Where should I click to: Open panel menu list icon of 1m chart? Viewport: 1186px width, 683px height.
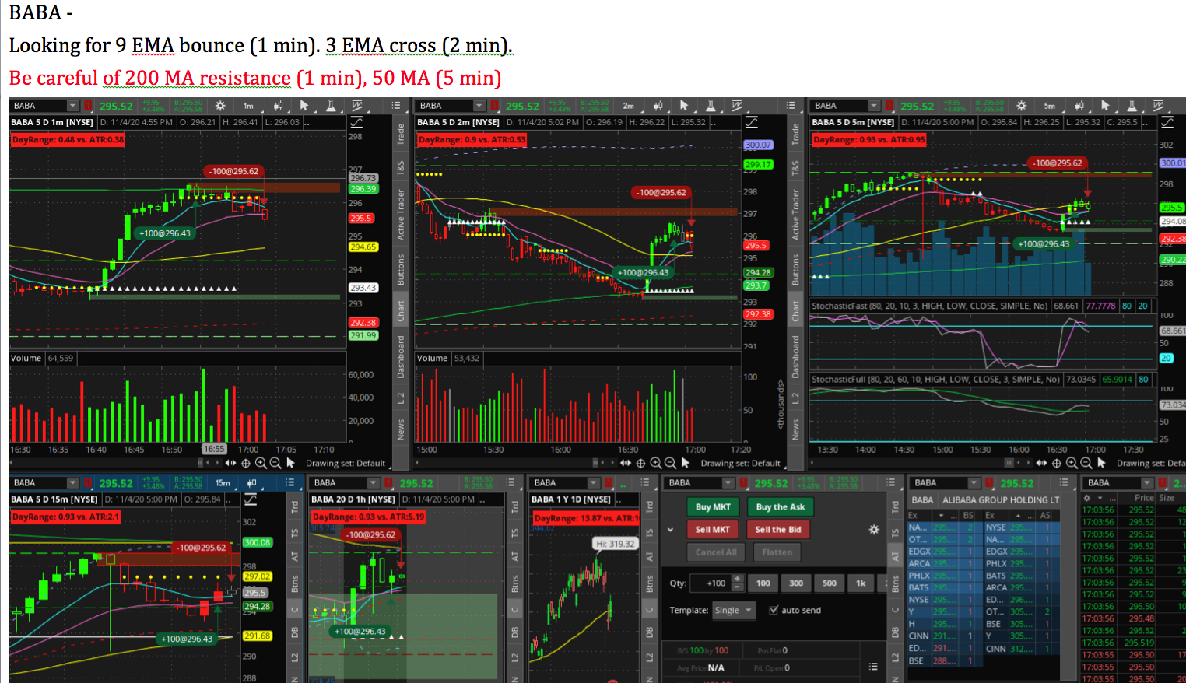(x=396, y=106)
